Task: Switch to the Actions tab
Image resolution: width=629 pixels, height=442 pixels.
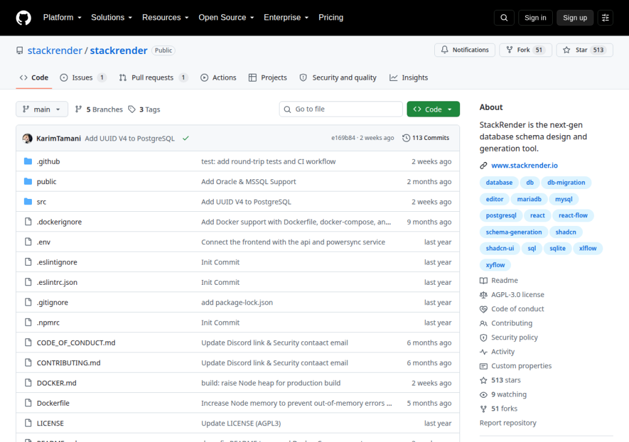Action: [219, 78]
